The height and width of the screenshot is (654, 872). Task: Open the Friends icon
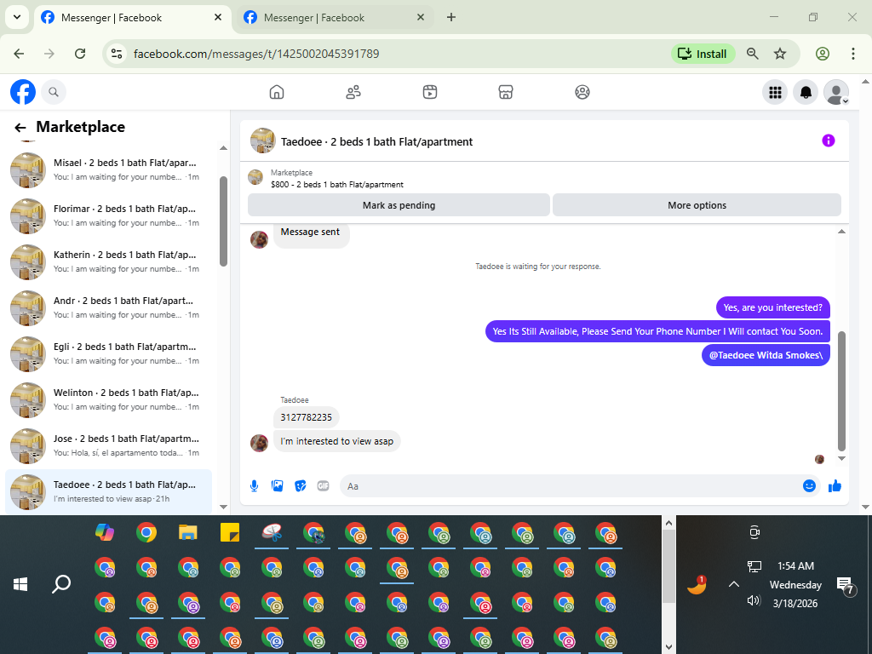[x=353, y=92]
